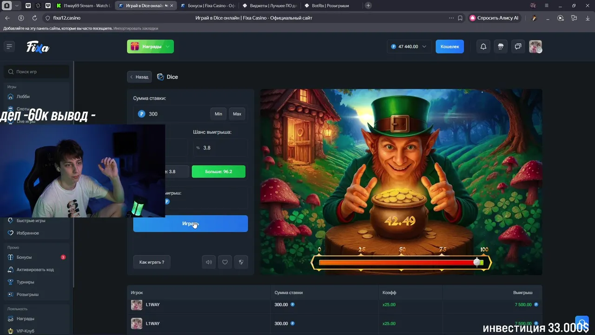The width and height of the screenshot is (595, 335).
Task: Open Награды in the Лояльность section
Action: coord(26,319)
